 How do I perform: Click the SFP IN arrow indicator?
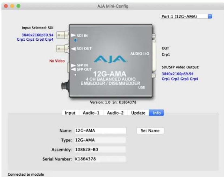(73, 65)
